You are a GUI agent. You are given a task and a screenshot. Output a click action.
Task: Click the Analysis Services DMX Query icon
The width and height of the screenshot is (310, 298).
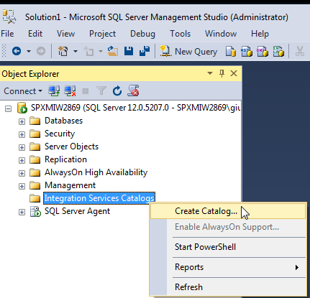tap(263, 51)
